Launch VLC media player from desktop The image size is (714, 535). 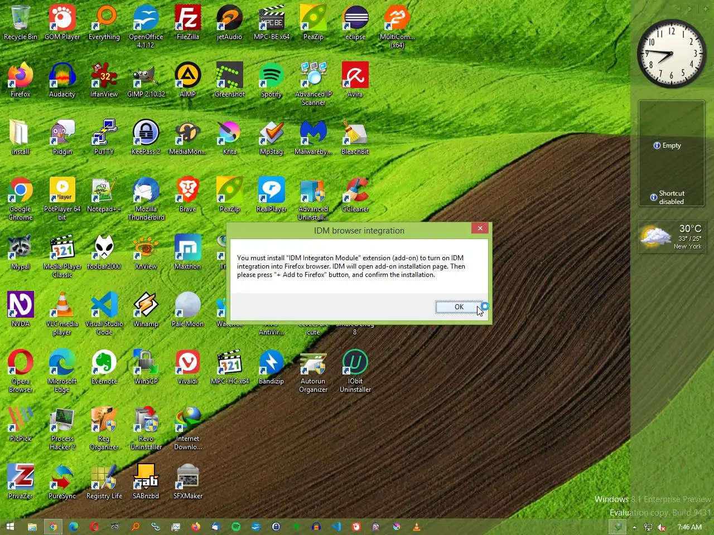tap(62, 313)
